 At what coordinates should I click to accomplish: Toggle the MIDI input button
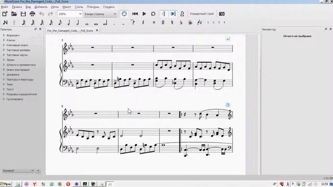pos(124,14)
